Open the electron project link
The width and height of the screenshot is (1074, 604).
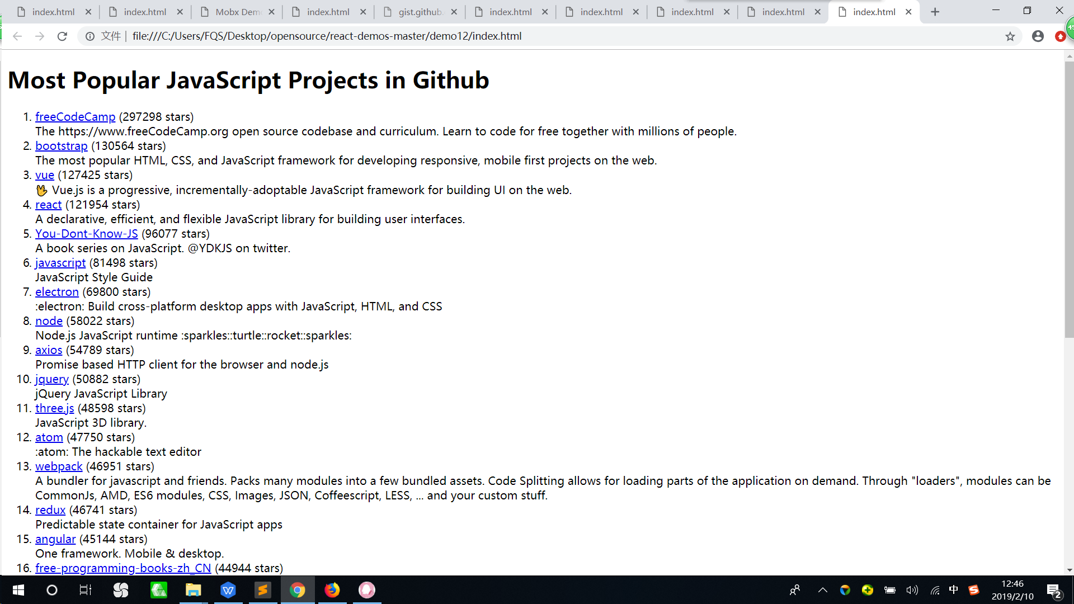pos(57,292)
